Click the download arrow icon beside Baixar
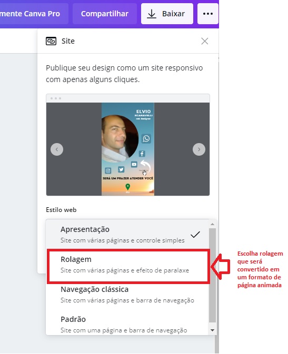This screenshot has width=288, height=354. tap(152, 14)
